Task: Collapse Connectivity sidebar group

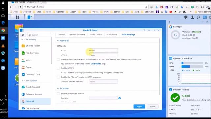Action: [22, 81]
